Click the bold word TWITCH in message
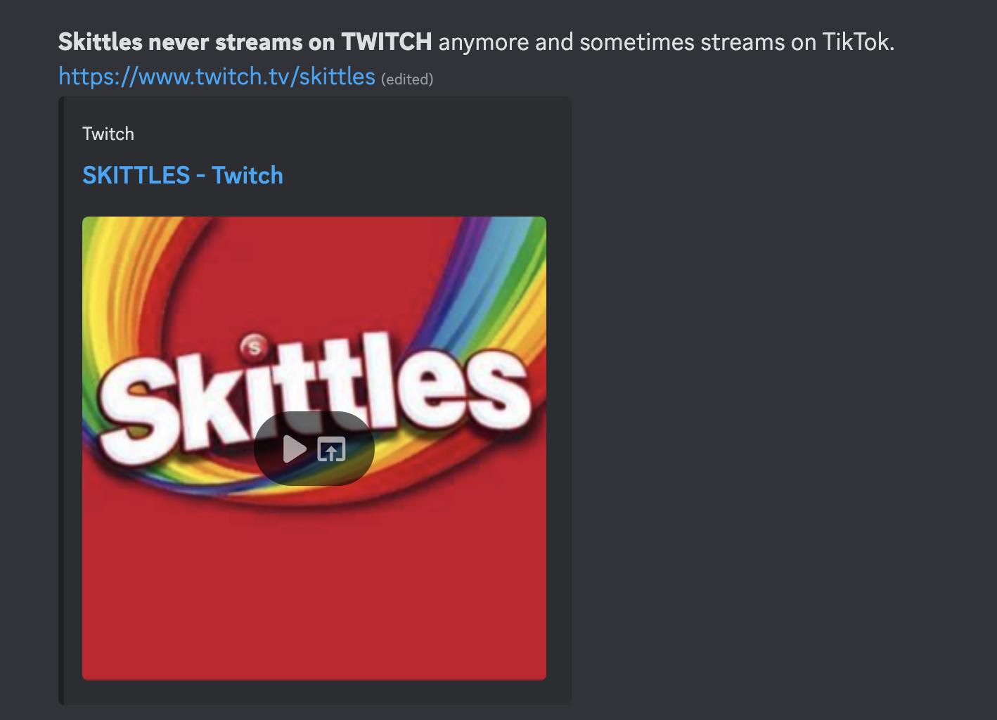 tap(387, 42)
